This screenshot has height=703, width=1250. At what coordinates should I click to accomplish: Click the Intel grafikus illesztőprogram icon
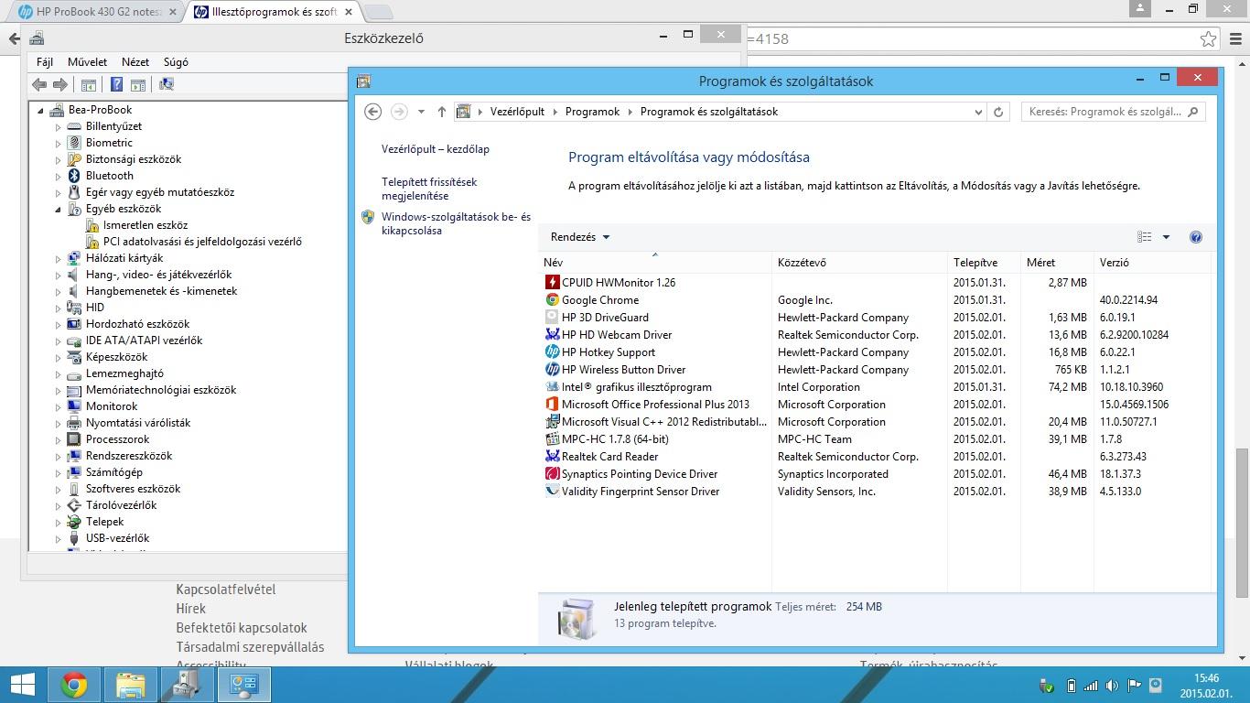(552, 387)
